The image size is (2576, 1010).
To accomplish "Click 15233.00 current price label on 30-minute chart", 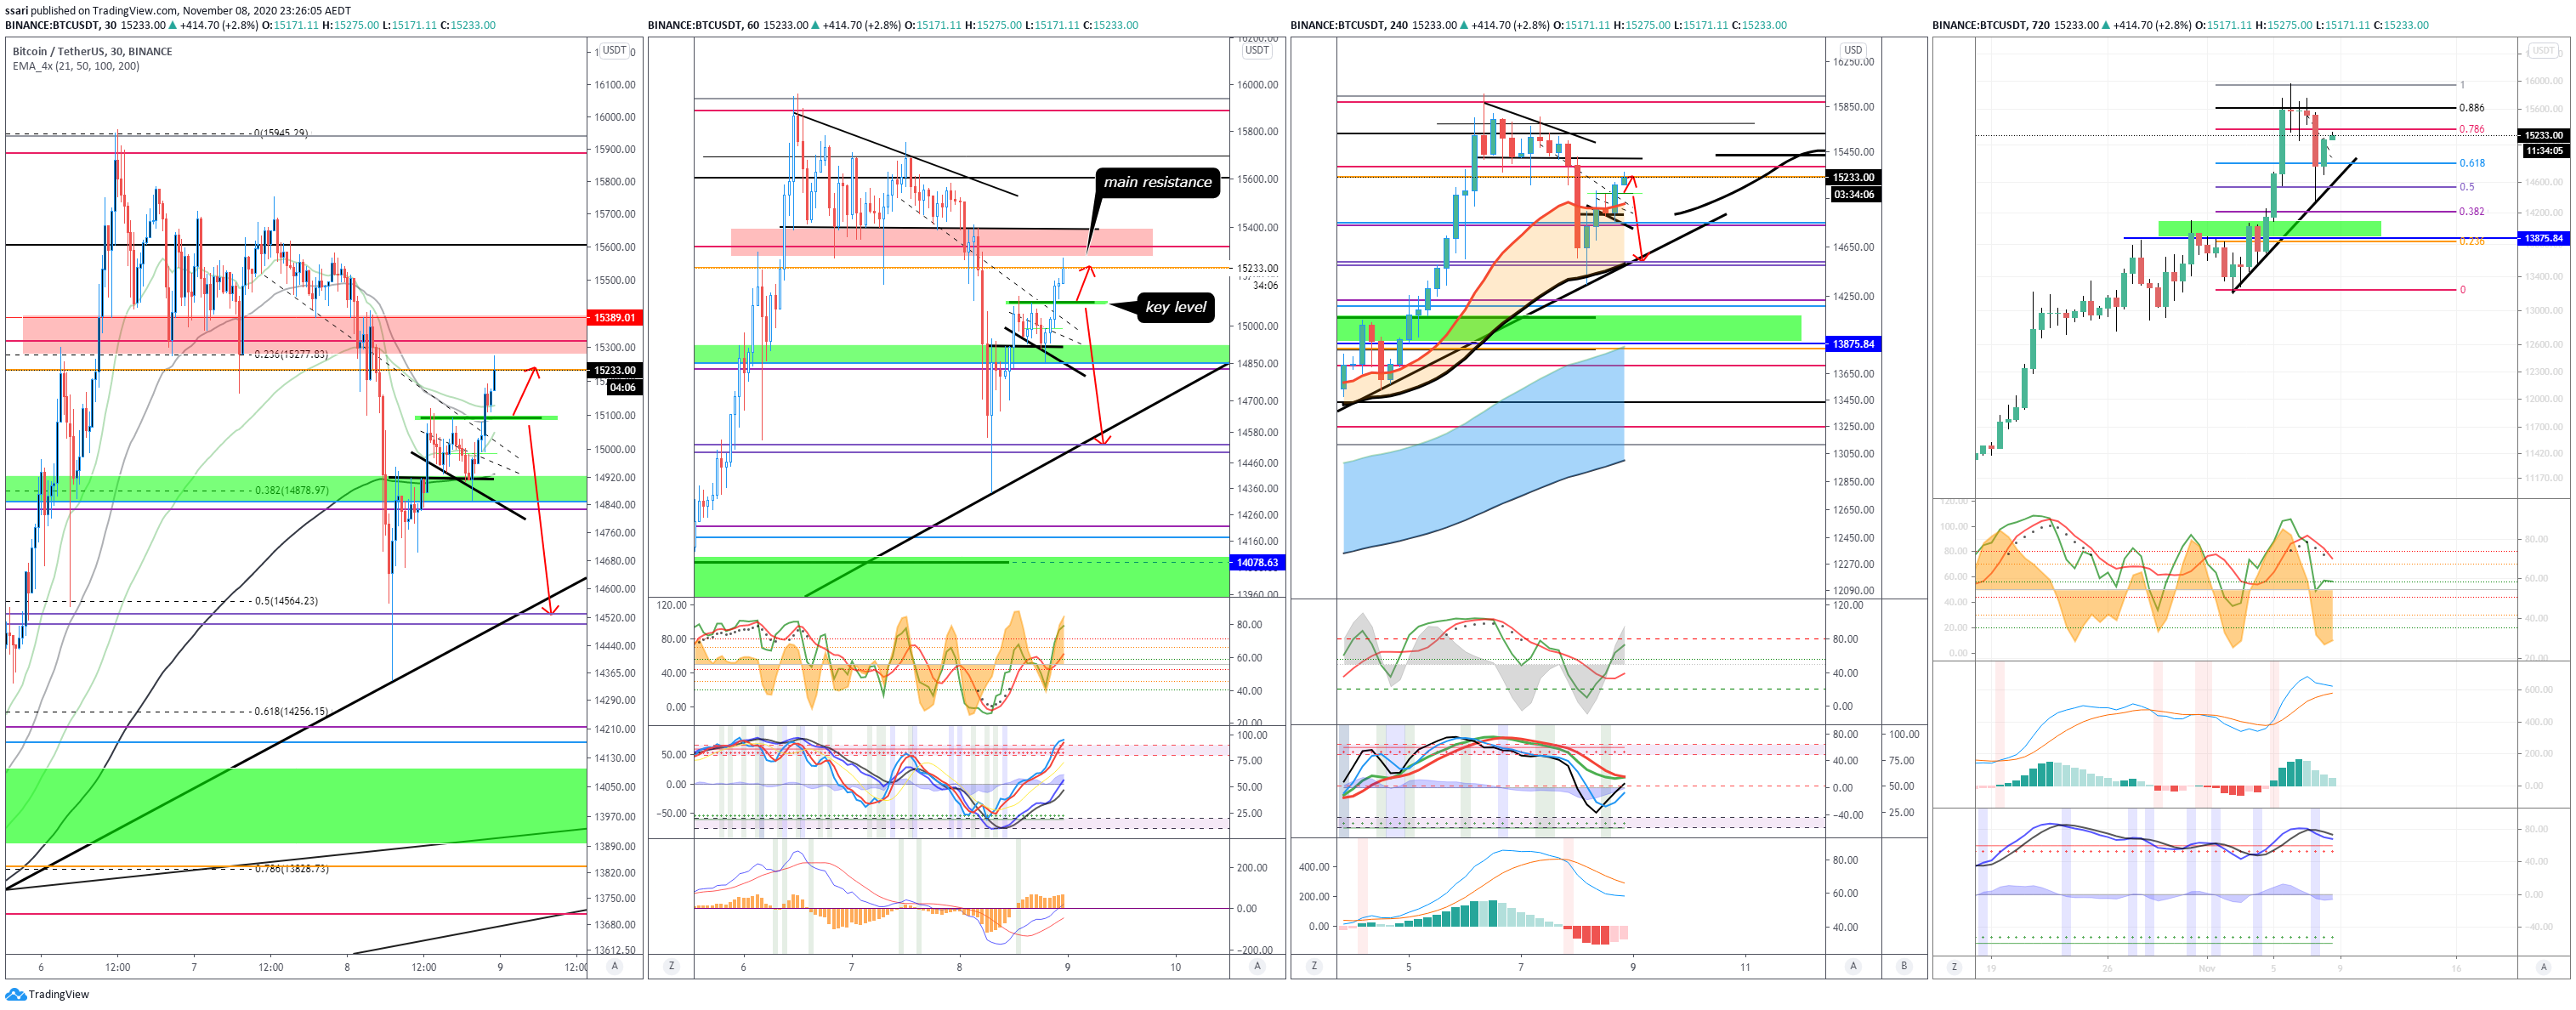I will (615, 370).
